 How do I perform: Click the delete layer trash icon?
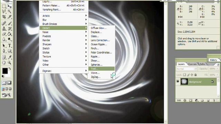pyautogui.click(x=214, y=100)
